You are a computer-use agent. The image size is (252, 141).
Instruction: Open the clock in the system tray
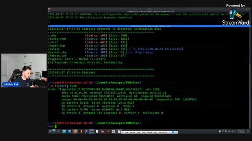pos(241,132)
